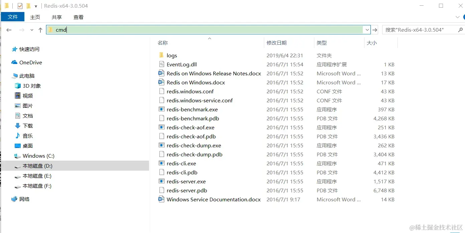Sort by the 修改日期 column header
The width and height of the screenshot is (465, 233).
coord(277,43)
